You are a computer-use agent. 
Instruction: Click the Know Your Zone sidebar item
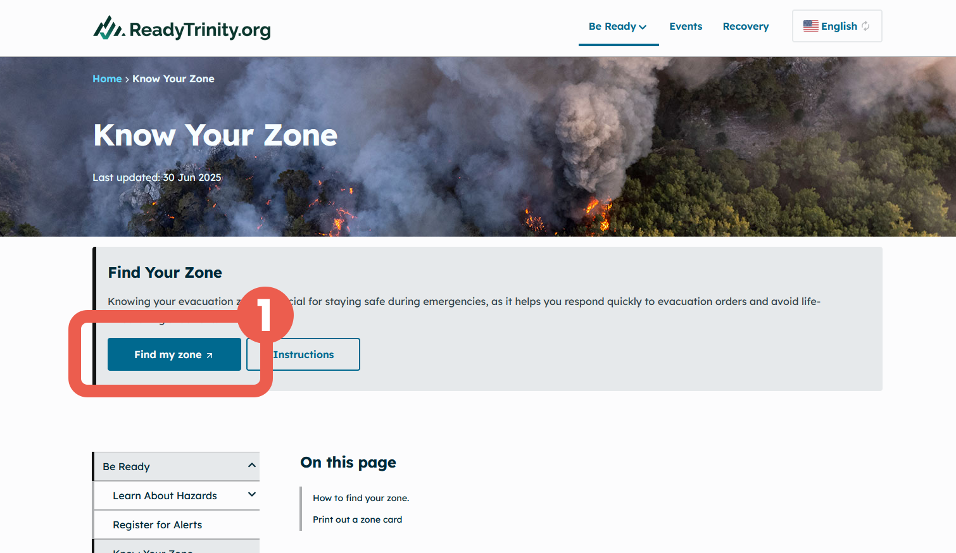click(153, 550)
